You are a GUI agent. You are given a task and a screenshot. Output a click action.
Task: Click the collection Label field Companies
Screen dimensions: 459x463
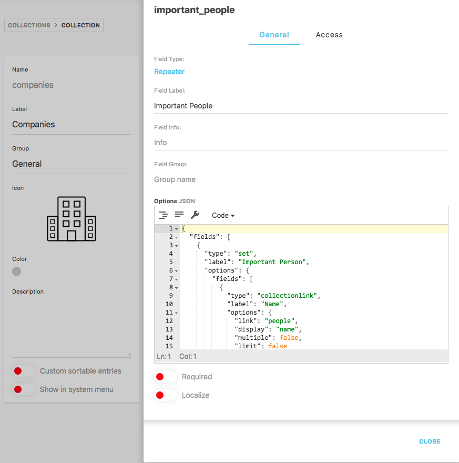coord(72,124)
